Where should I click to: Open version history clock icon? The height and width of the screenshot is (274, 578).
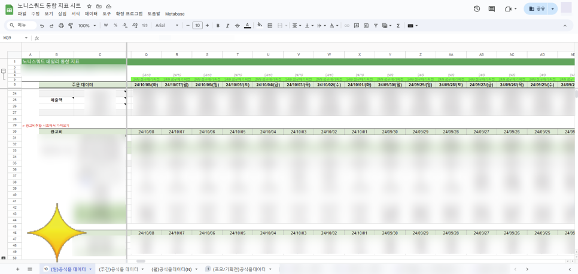[x=477, y=9]
